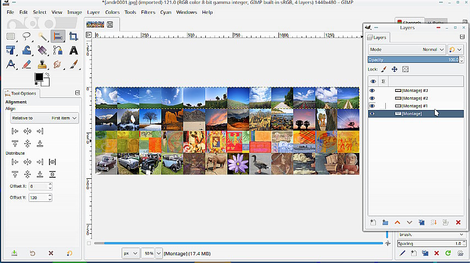
Task: Align right edges in Align section
Action: tap(40, 131)
